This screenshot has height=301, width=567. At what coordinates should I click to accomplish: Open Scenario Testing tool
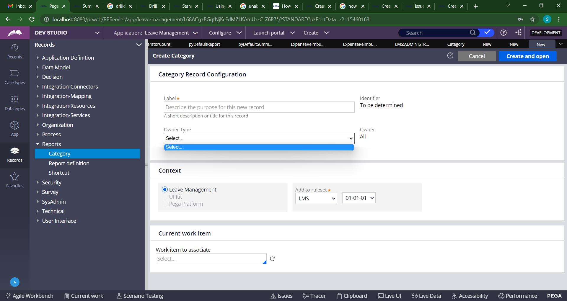[140, 296]
